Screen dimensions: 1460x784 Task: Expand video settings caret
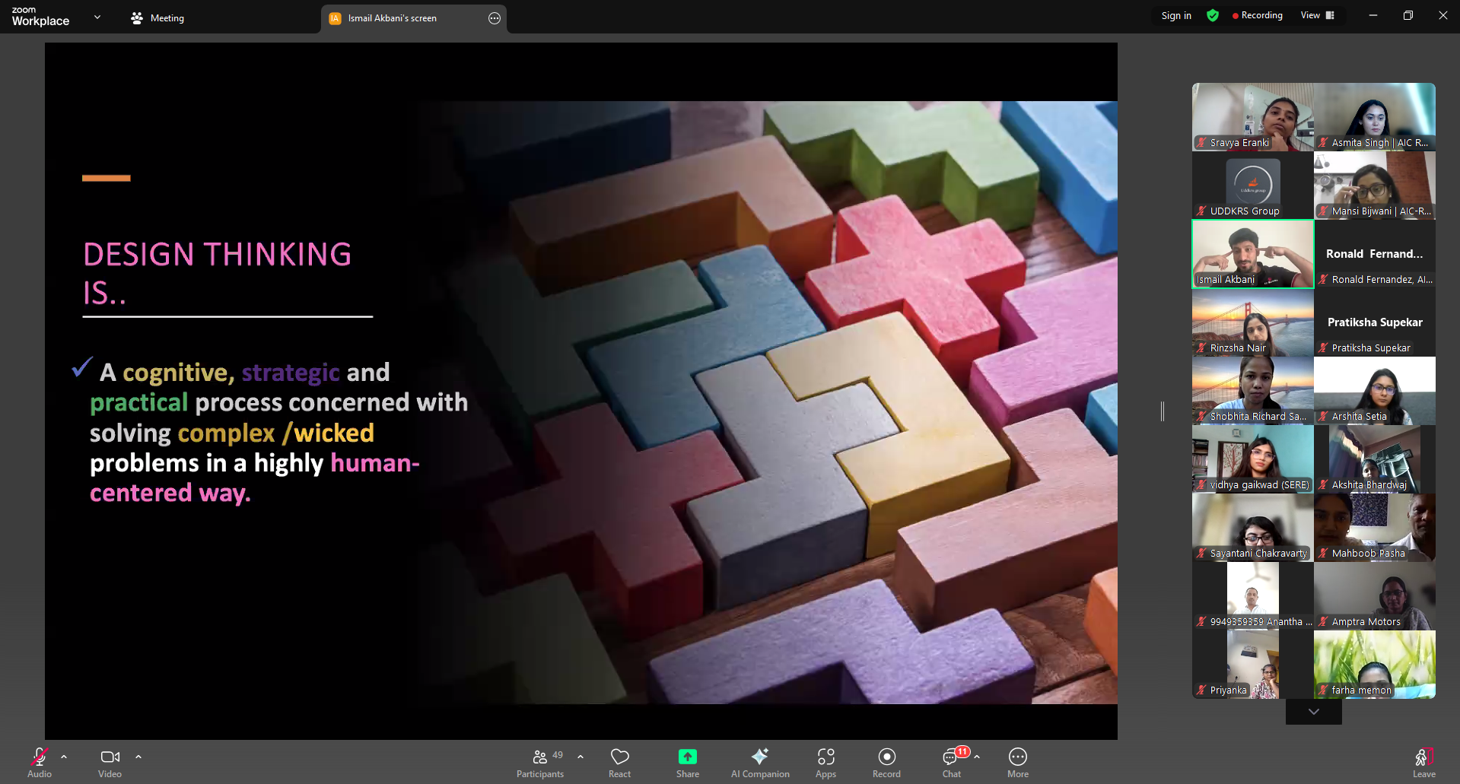[x=138, y=757]
